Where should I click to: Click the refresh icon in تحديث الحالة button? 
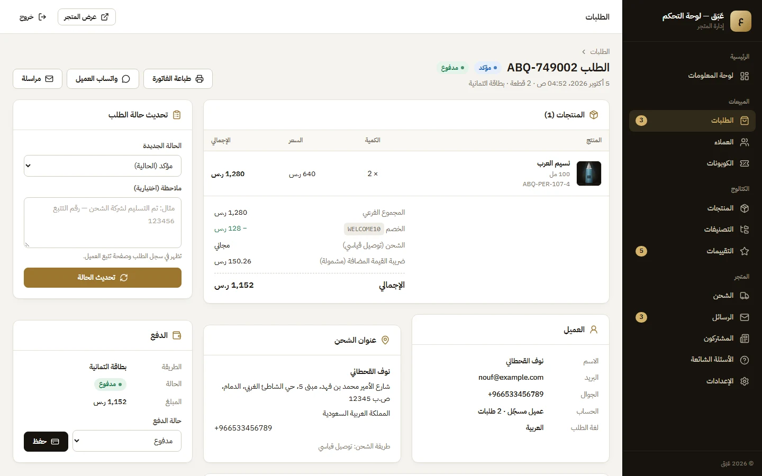tap(124, 278)
